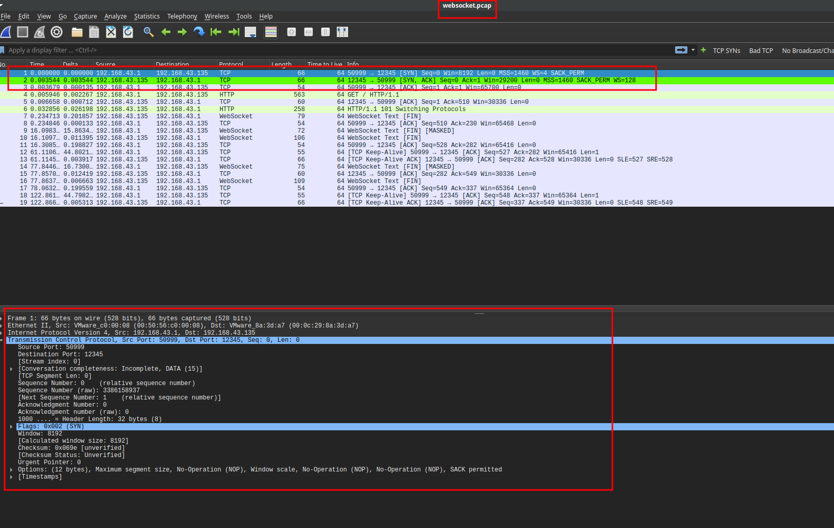Select packet 6 HTTP 101 Switching Protocols
This screenshot has height=528, width=834.
coord(417,109)
